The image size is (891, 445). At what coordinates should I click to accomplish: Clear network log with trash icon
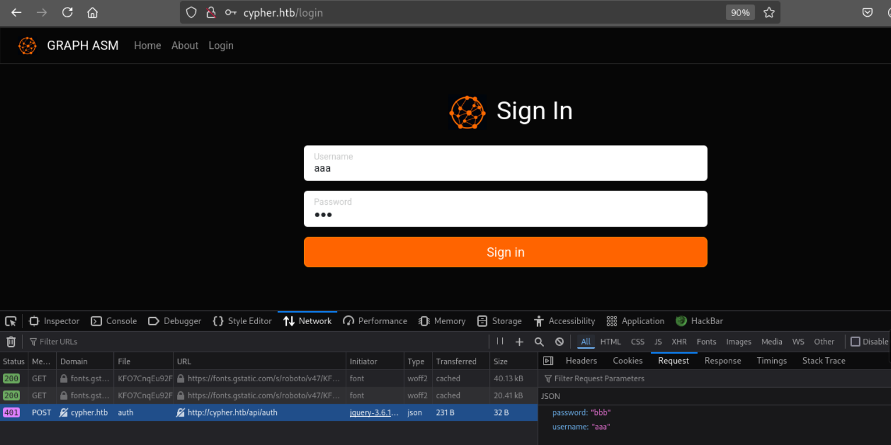pos(11,342)
